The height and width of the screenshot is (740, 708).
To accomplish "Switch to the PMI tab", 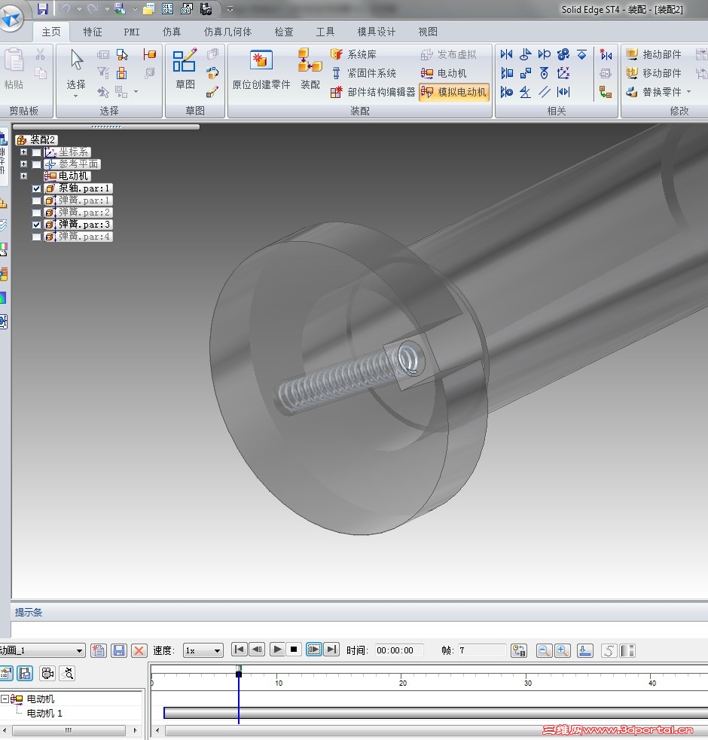I will coord(132,32).
